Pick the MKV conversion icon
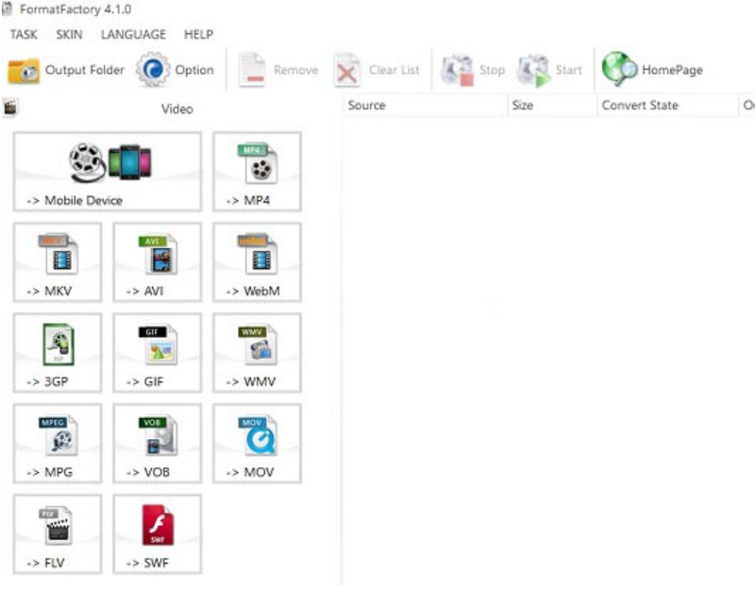The image size is (755, 593). (59, 255)
